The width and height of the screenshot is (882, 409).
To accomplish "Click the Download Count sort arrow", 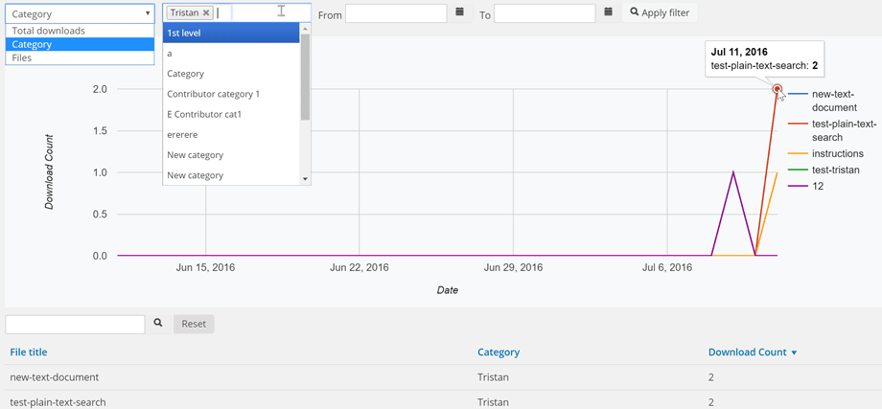I will pos(794,352).
